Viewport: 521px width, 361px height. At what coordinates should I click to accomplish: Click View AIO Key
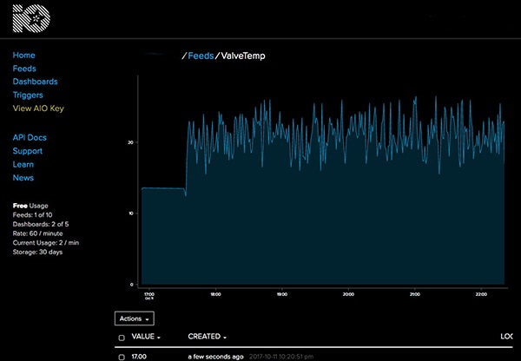(x=38, y=108)
